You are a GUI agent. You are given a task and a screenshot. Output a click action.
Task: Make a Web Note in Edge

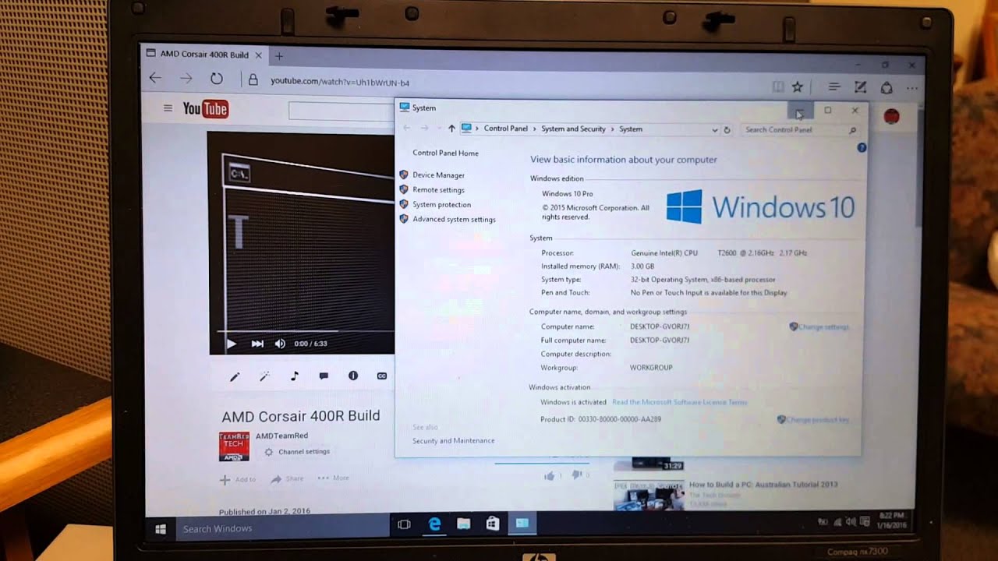(860, 87)
